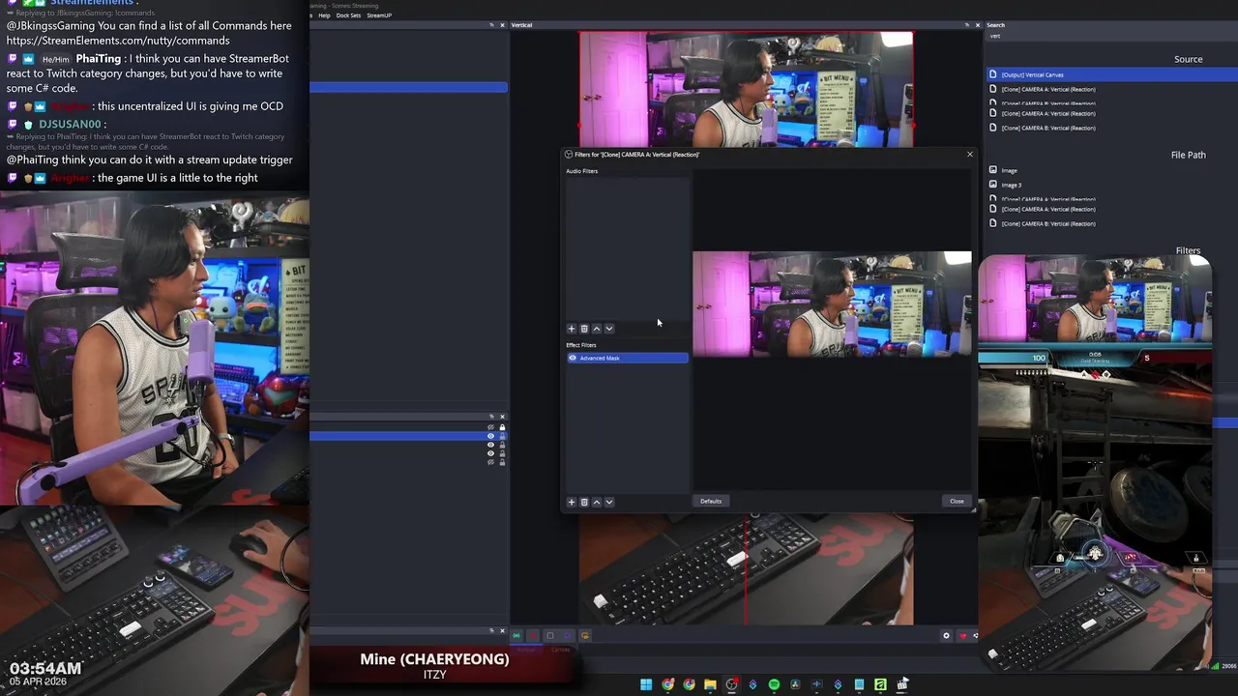1238x696 pixels.
Task: Add a new audio filter with plus icon
Action: (x=572, y=329)
